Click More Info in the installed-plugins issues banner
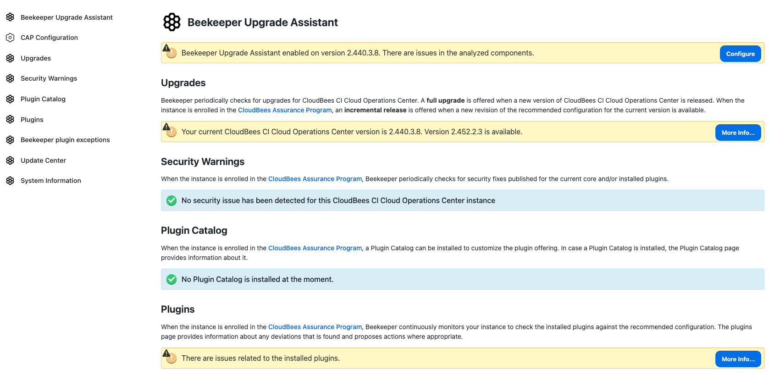This screenshot has width=769, height=375. click(x=738, y=359)
